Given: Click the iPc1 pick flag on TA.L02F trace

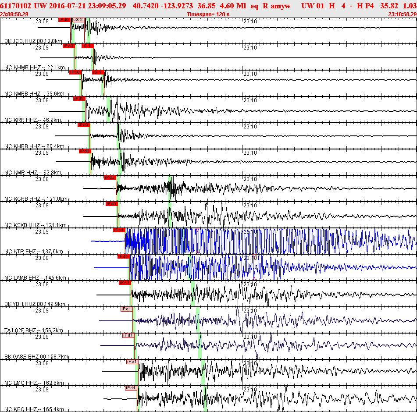Looking at the screenshot, I should pos(126,309).
